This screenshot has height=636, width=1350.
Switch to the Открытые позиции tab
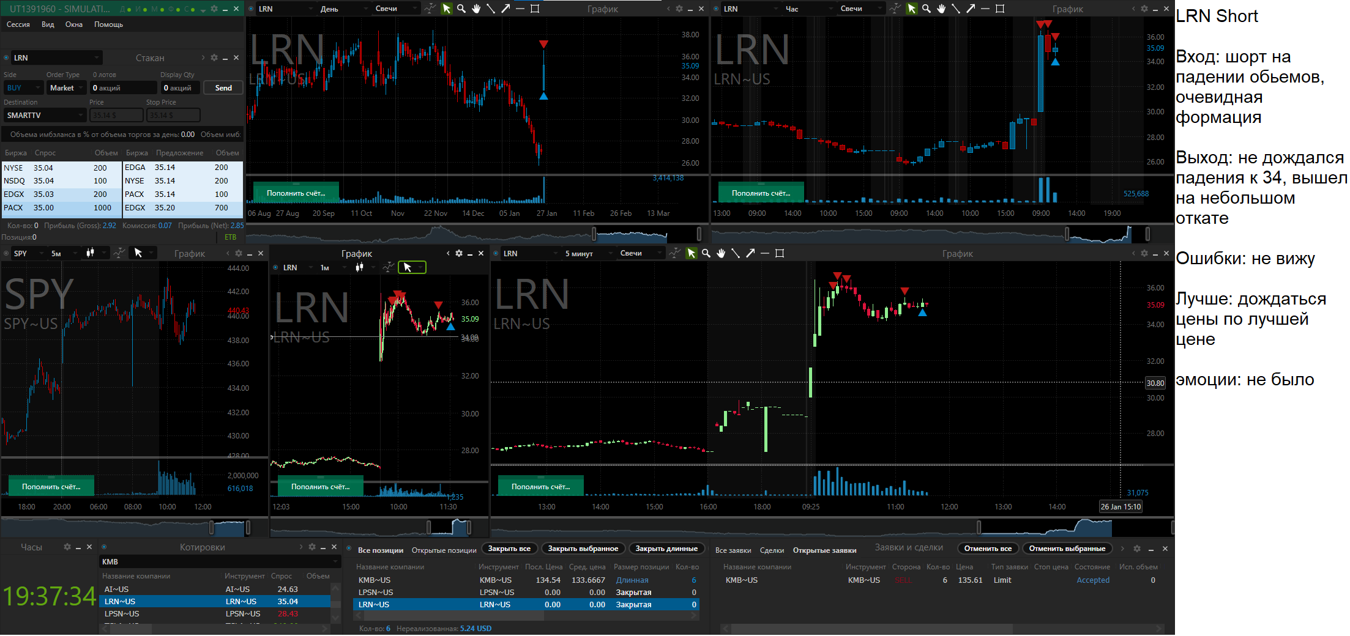(x=444, y=550)
